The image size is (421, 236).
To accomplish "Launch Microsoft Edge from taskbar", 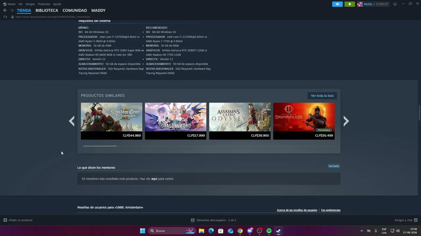I will 211,231.
